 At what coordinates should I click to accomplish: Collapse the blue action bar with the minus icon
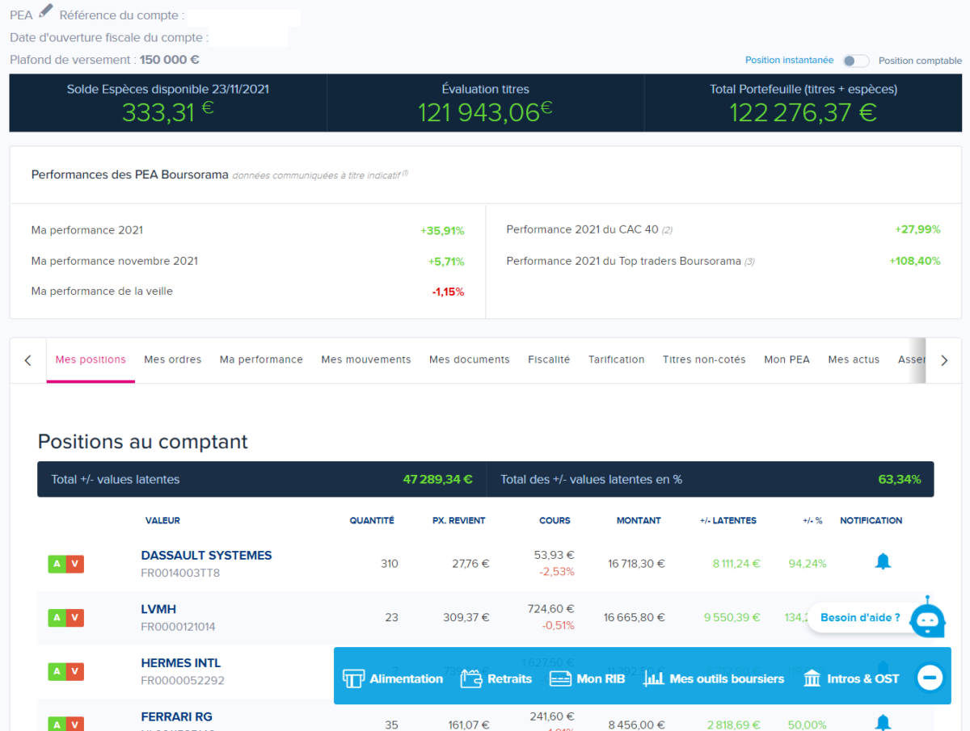coord(930,678)
